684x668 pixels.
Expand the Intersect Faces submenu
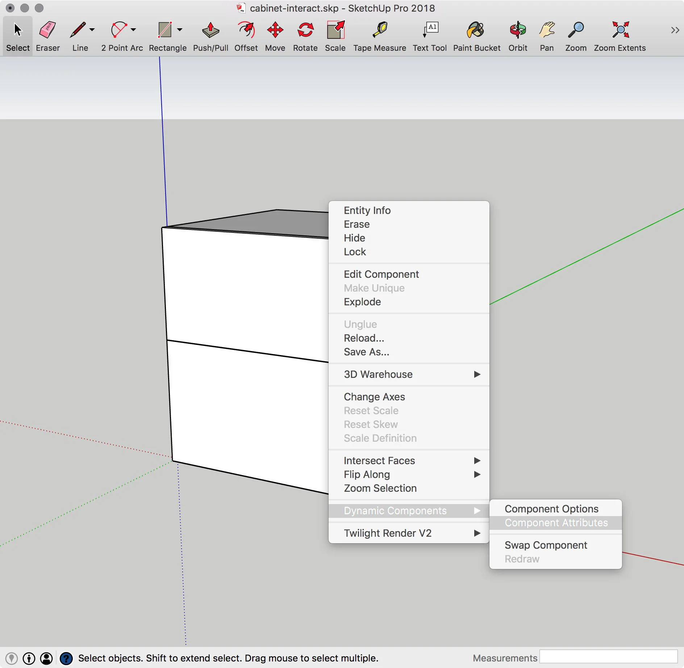pos(409,461)
